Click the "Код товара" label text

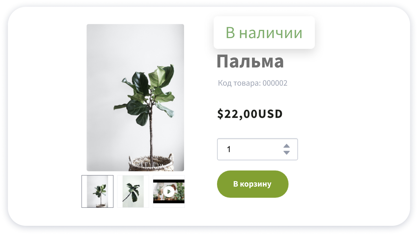[x=239, y=83]
